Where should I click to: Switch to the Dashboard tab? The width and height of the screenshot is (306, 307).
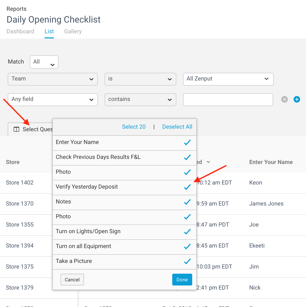20,31
